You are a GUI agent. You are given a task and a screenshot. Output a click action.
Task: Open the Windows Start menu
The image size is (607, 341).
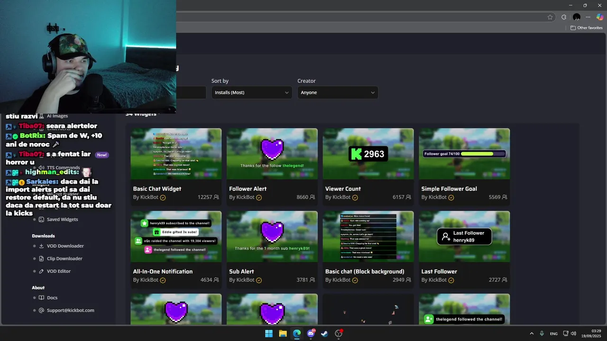269,333
